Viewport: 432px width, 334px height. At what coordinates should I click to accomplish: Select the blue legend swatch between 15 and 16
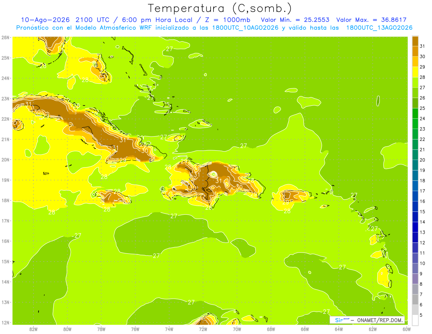pos(415,206)
